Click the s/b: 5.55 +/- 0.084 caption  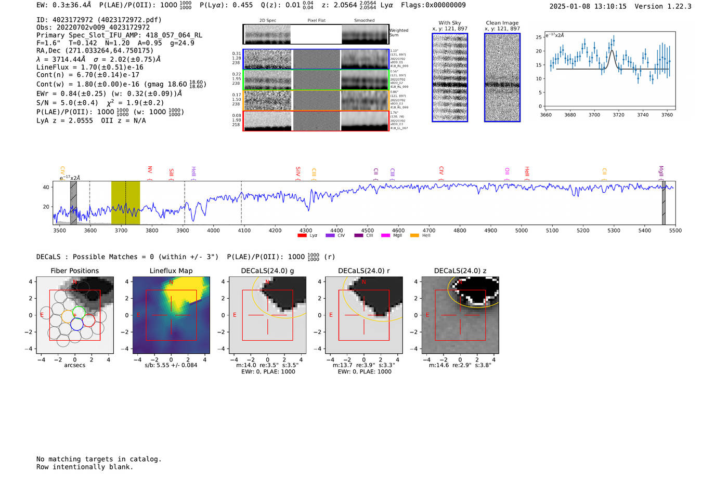coord(171,365)
